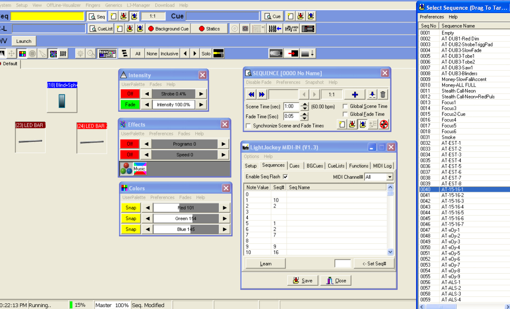Viewport: 510px width, 309px height.
Task: Click the rewind to first scene icon
Action: tap(252, 94)
